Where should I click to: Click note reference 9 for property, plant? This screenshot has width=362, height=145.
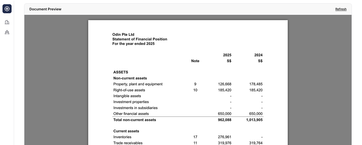[195, 84]
